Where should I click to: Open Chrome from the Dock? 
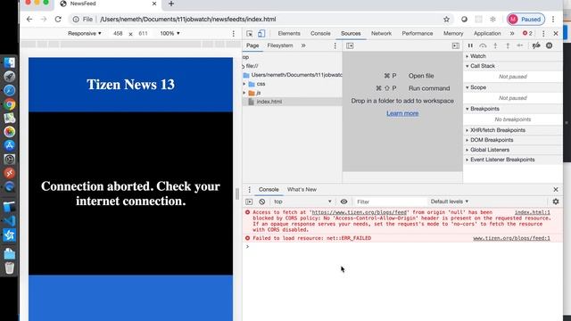click(x=10, y=105)
